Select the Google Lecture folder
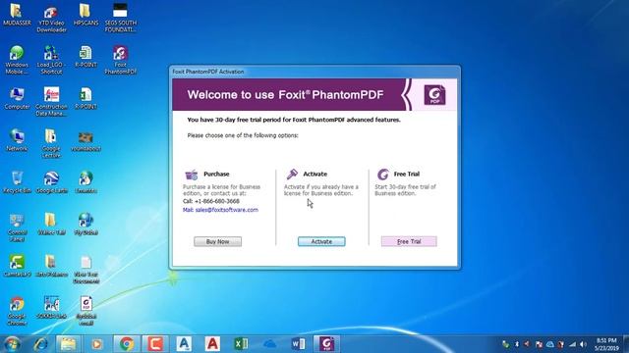Viewport: 629px width, 353px height. pyautogui.click(x=51, y=143)
